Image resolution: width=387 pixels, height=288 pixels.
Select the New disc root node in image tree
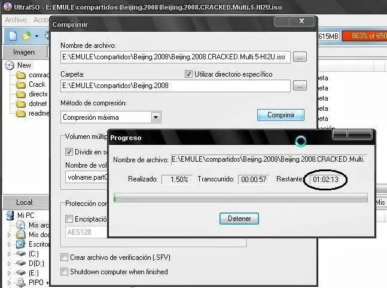click(24, 65)
